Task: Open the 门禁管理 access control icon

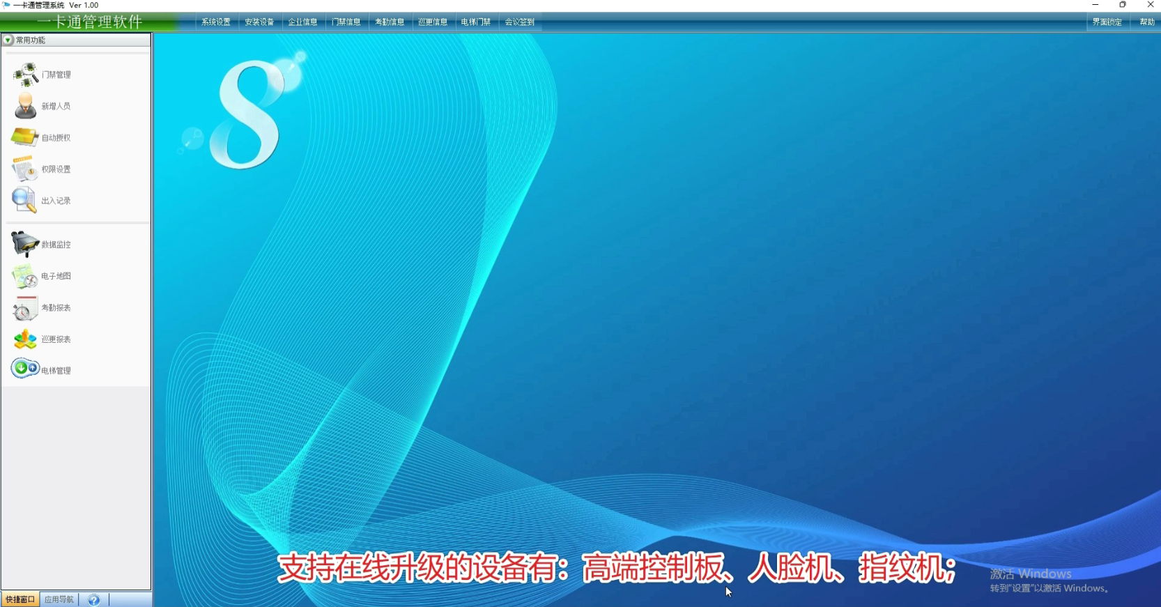Action: point(26,75)
